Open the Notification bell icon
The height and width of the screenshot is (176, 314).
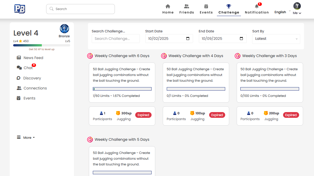click(x=257, y=6)
